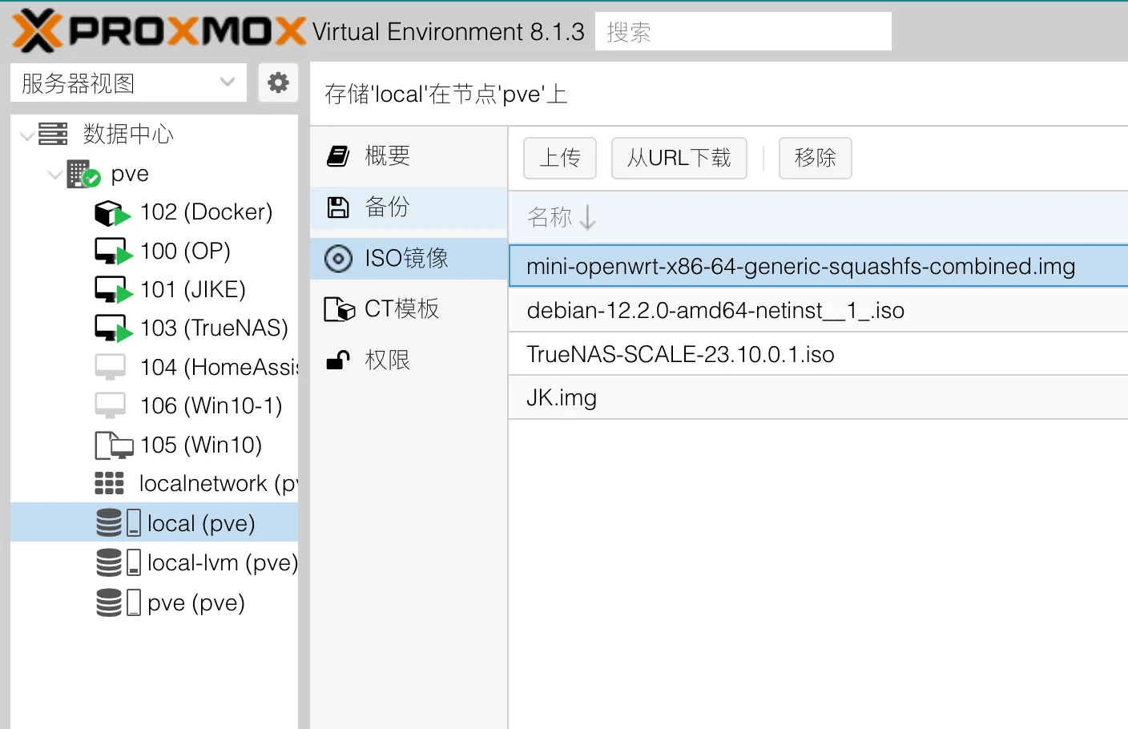Screen dimensions: 1128x729
Task: Click the 移除 remove button
Action: click(816, 158)
